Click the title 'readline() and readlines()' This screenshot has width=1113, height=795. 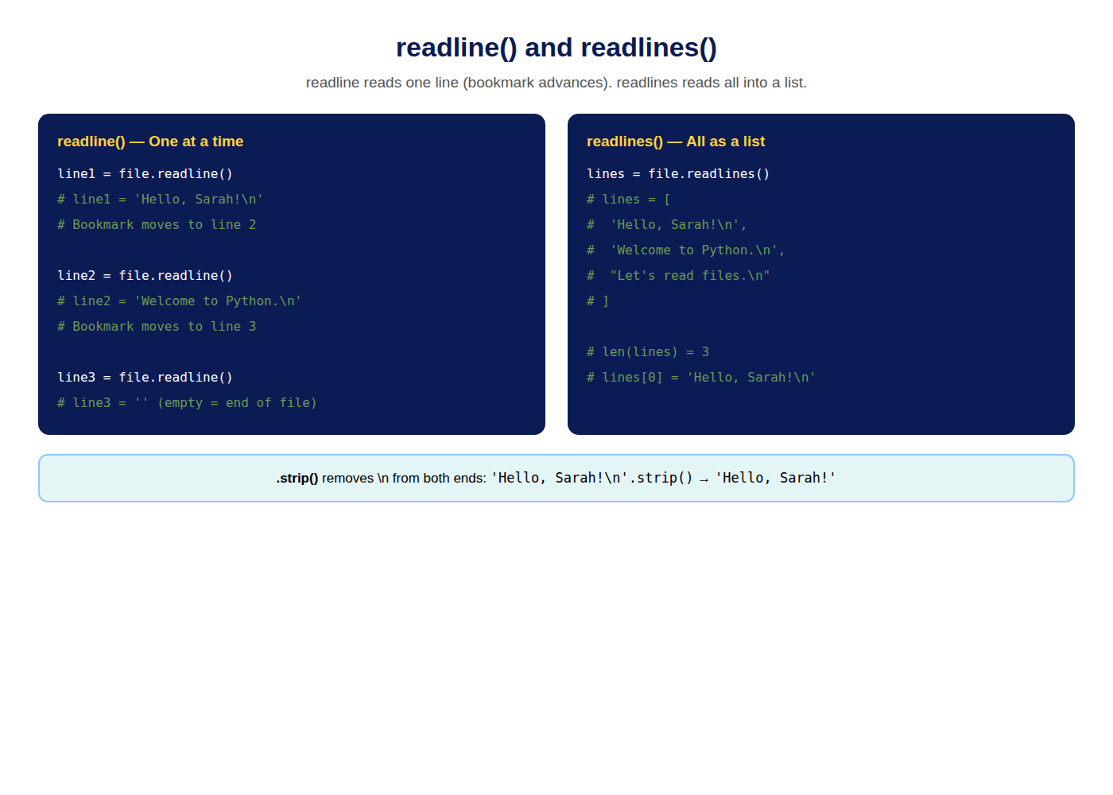click(x=556, y=48)
